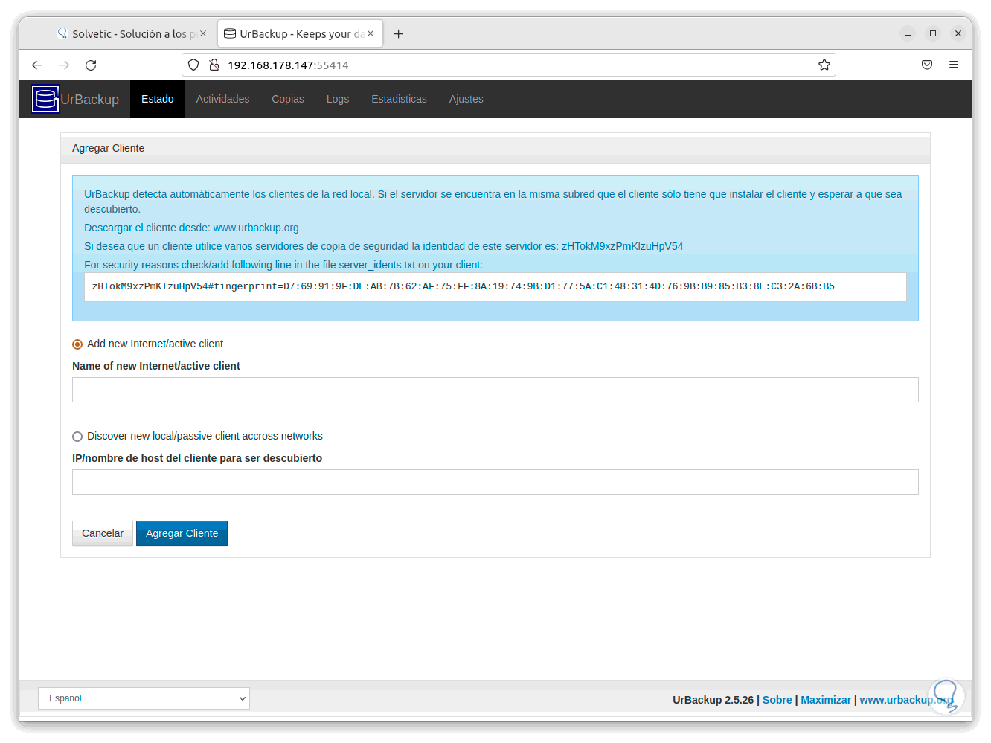Expand the Español language dropdown

click(x=144, y=698)
